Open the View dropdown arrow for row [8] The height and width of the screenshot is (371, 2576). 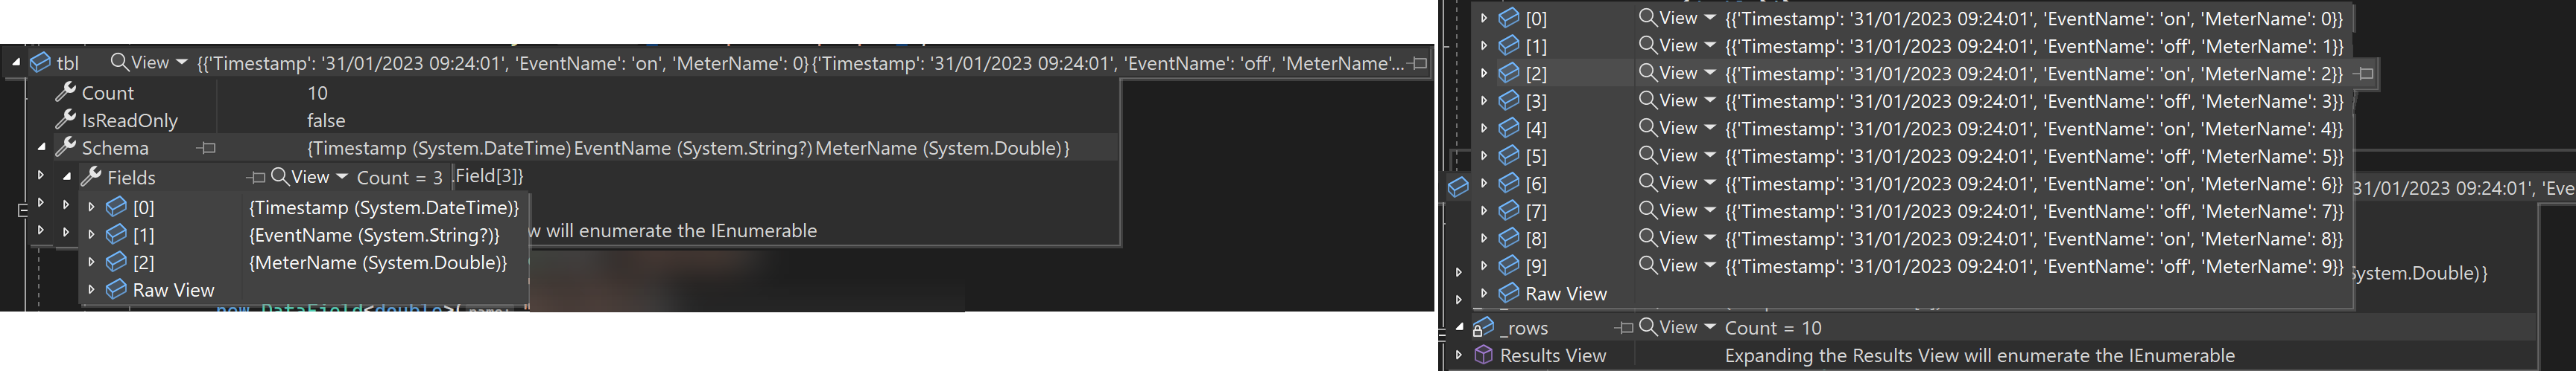click(1710, 237)
